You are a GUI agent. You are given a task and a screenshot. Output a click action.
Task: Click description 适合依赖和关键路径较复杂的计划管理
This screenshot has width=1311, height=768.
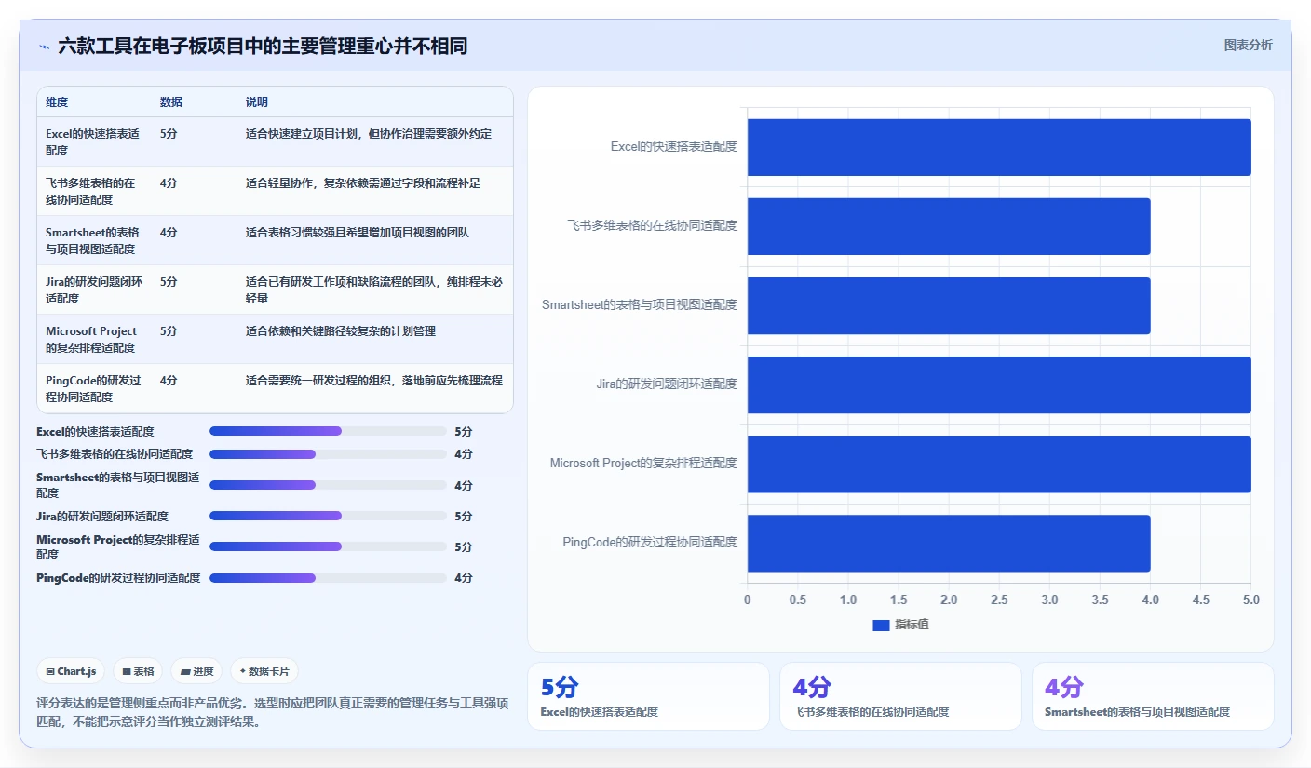pos(341,331)
